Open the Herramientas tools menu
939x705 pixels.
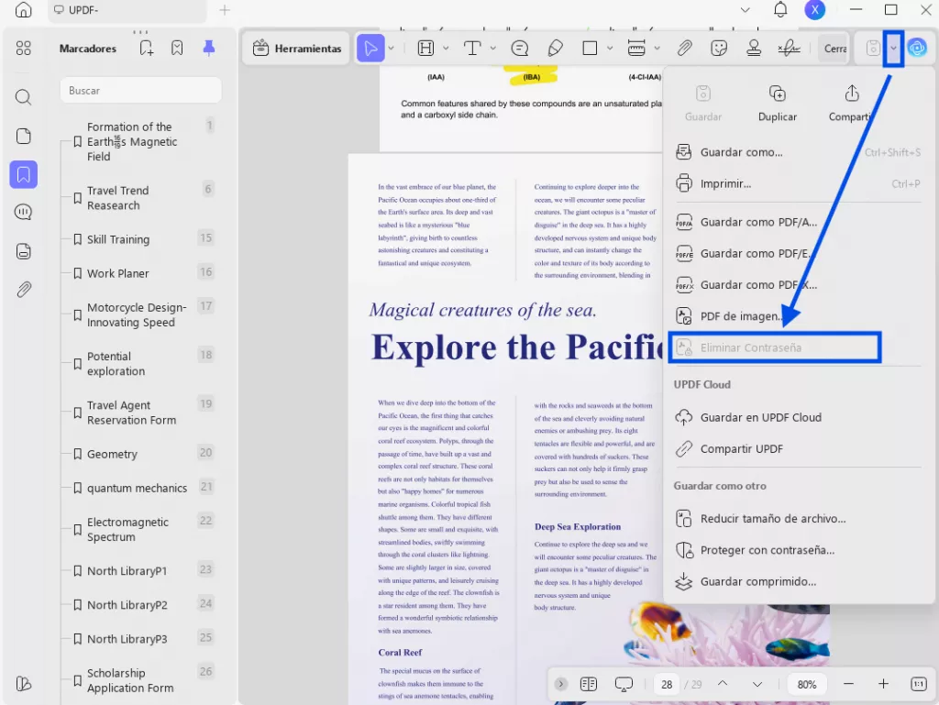point(297,49)
